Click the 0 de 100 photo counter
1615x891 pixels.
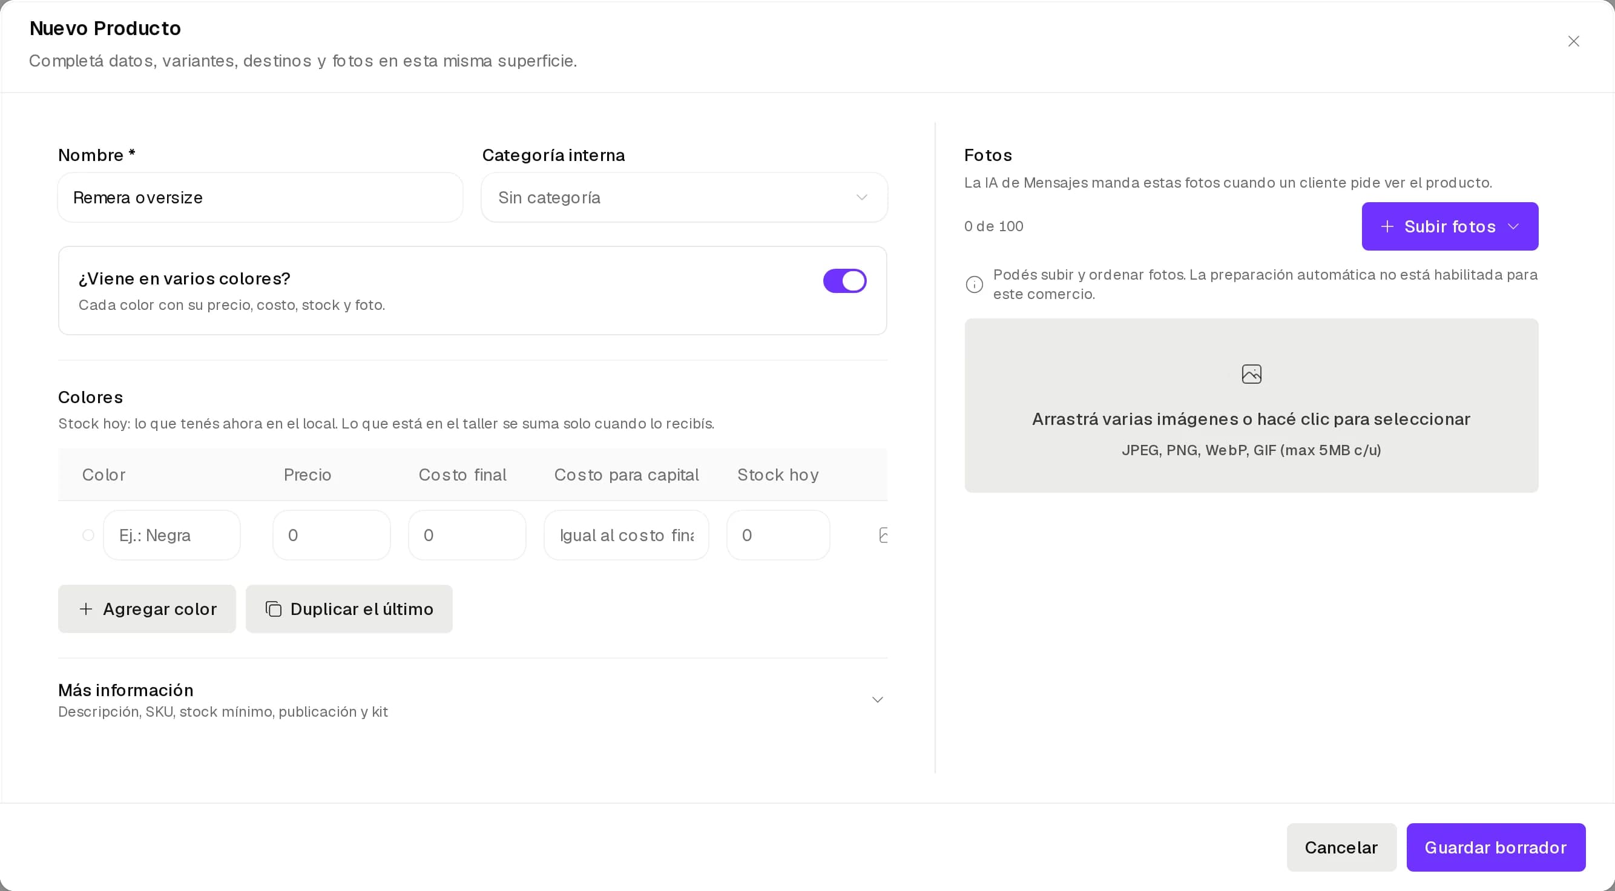point(994,226)
